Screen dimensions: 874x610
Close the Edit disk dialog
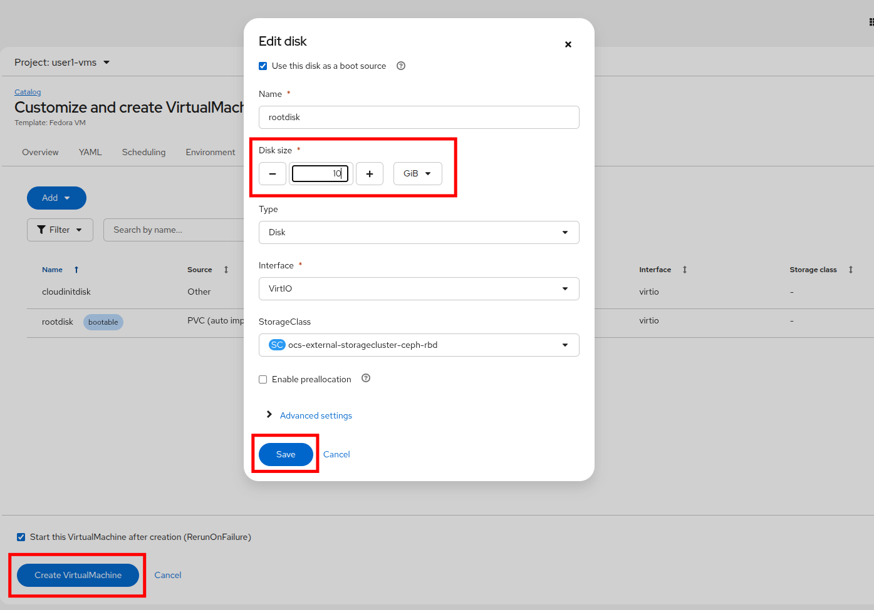click(x=568, y=44)
